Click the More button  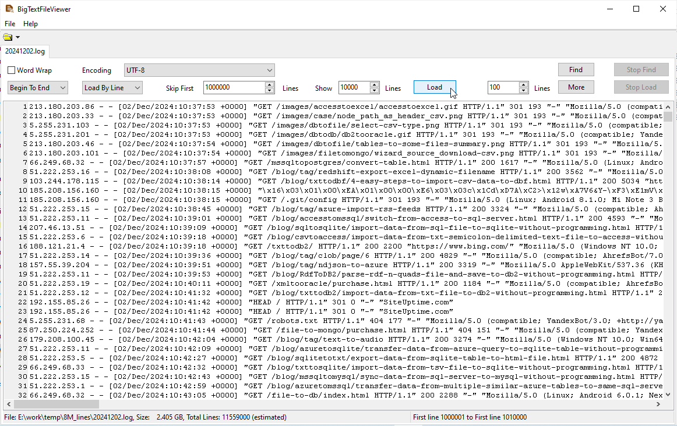pos(576,87)
